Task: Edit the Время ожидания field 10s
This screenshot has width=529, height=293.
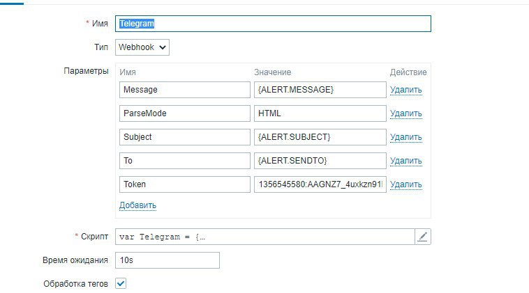Action: click(167, 260)
